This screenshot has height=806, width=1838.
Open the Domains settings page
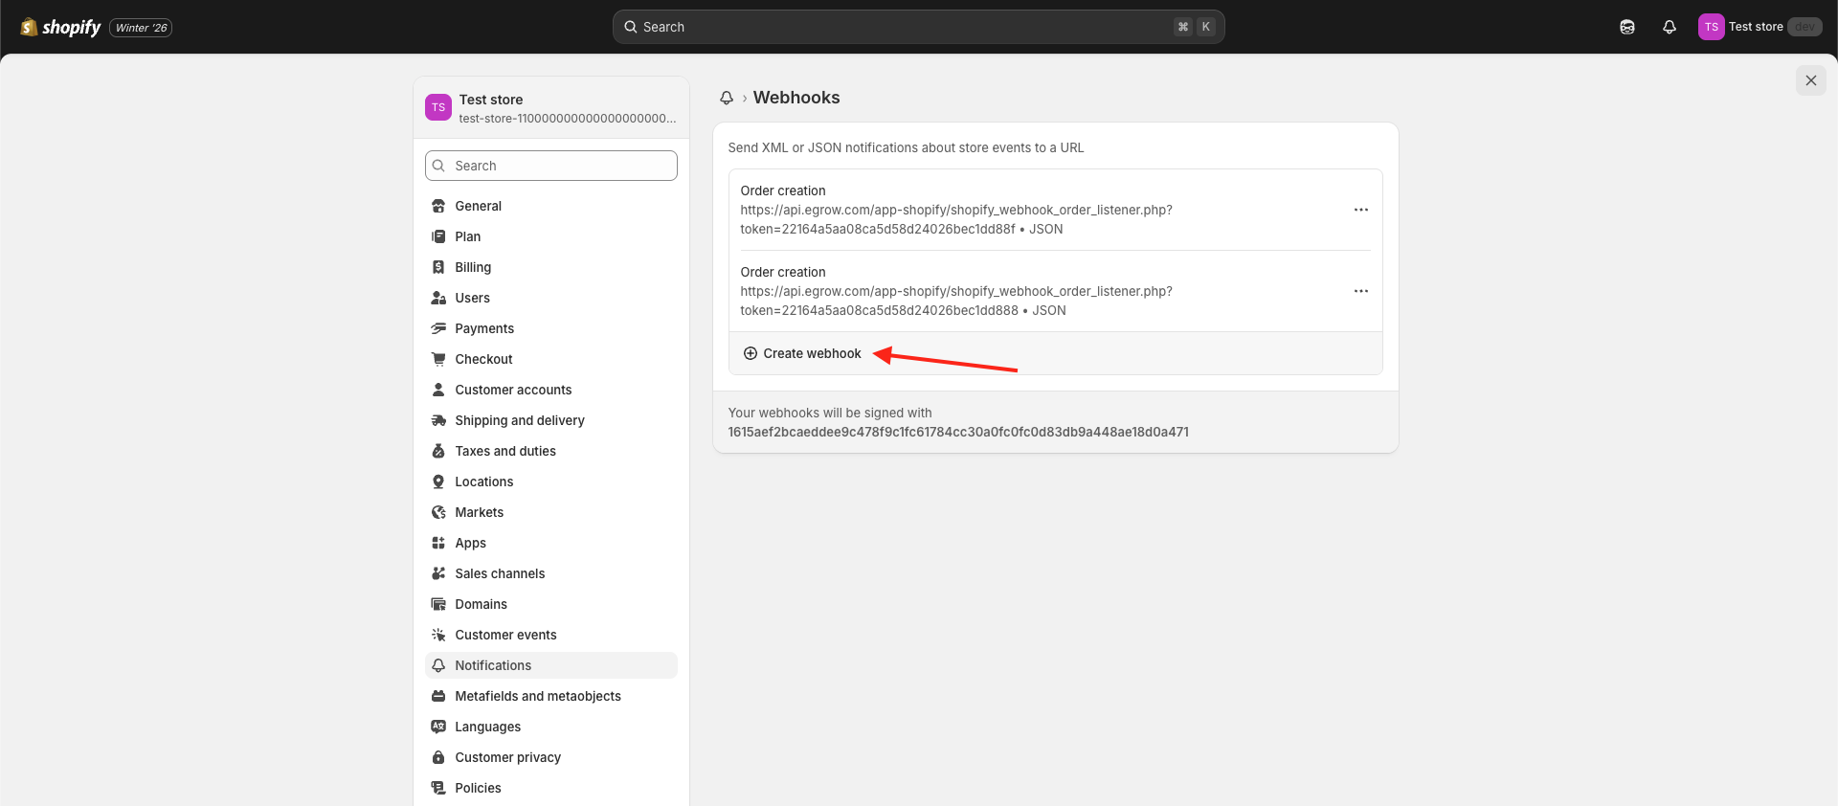pos(481,604)
